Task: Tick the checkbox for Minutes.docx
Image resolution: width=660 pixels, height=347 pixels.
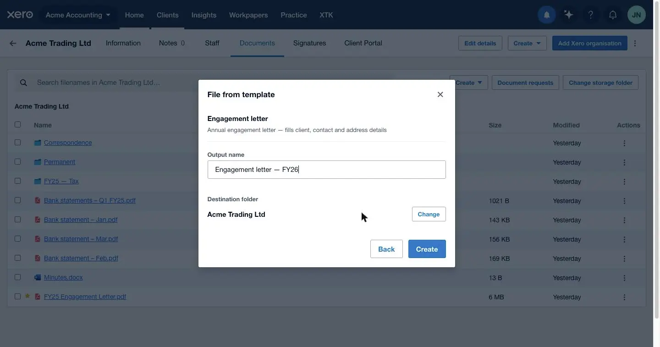Action: point(17,277)
